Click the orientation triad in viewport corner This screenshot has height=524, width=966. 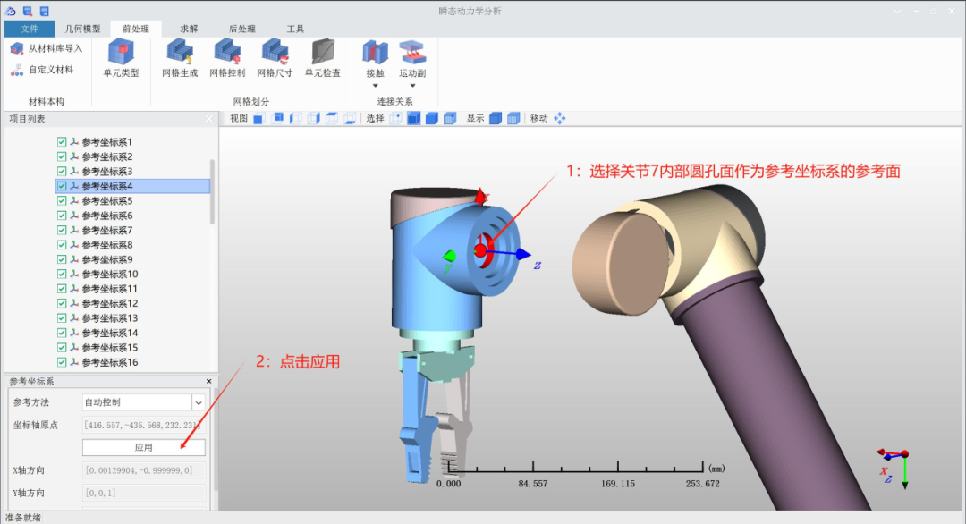[894, 468]
